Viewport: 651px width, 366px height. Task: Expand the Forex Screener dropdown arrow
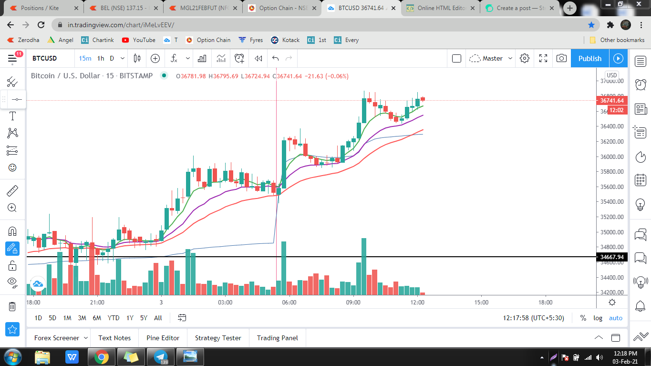86,338
